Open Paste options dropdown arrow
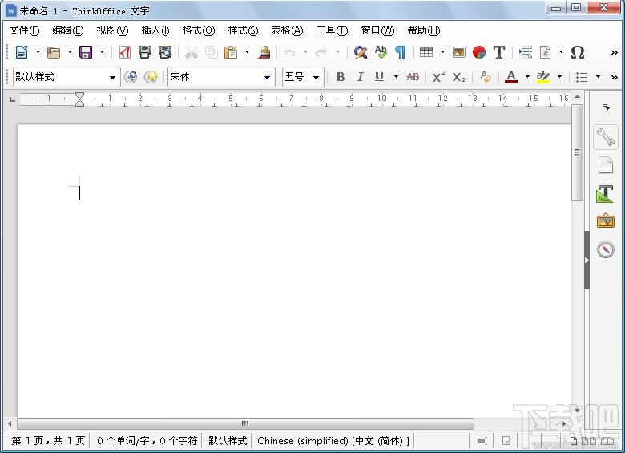 pos(247,52)
